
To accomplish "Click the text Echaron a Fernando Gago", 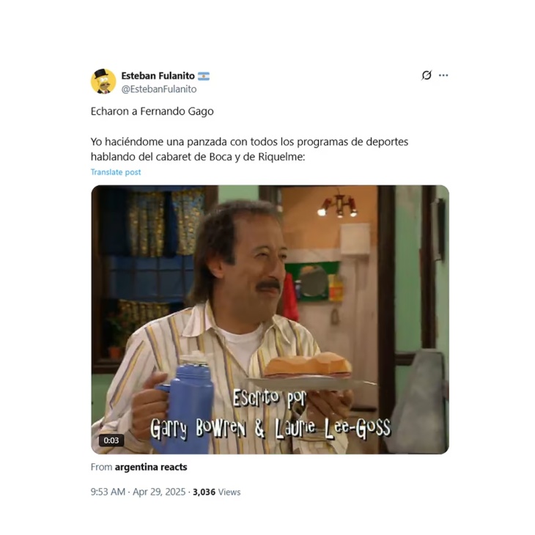I will (x=152, y=111).
